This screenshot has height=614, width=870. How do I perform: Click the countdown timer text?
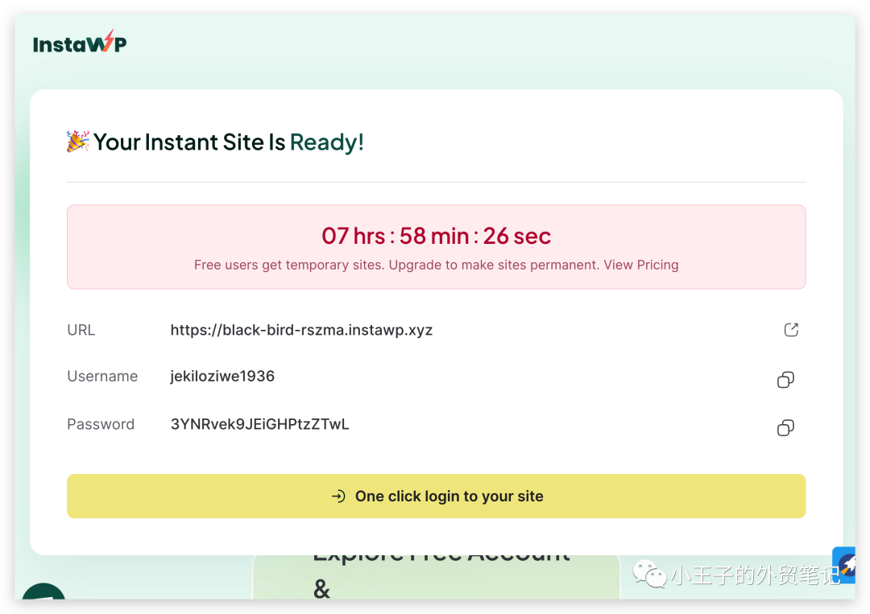436,236
